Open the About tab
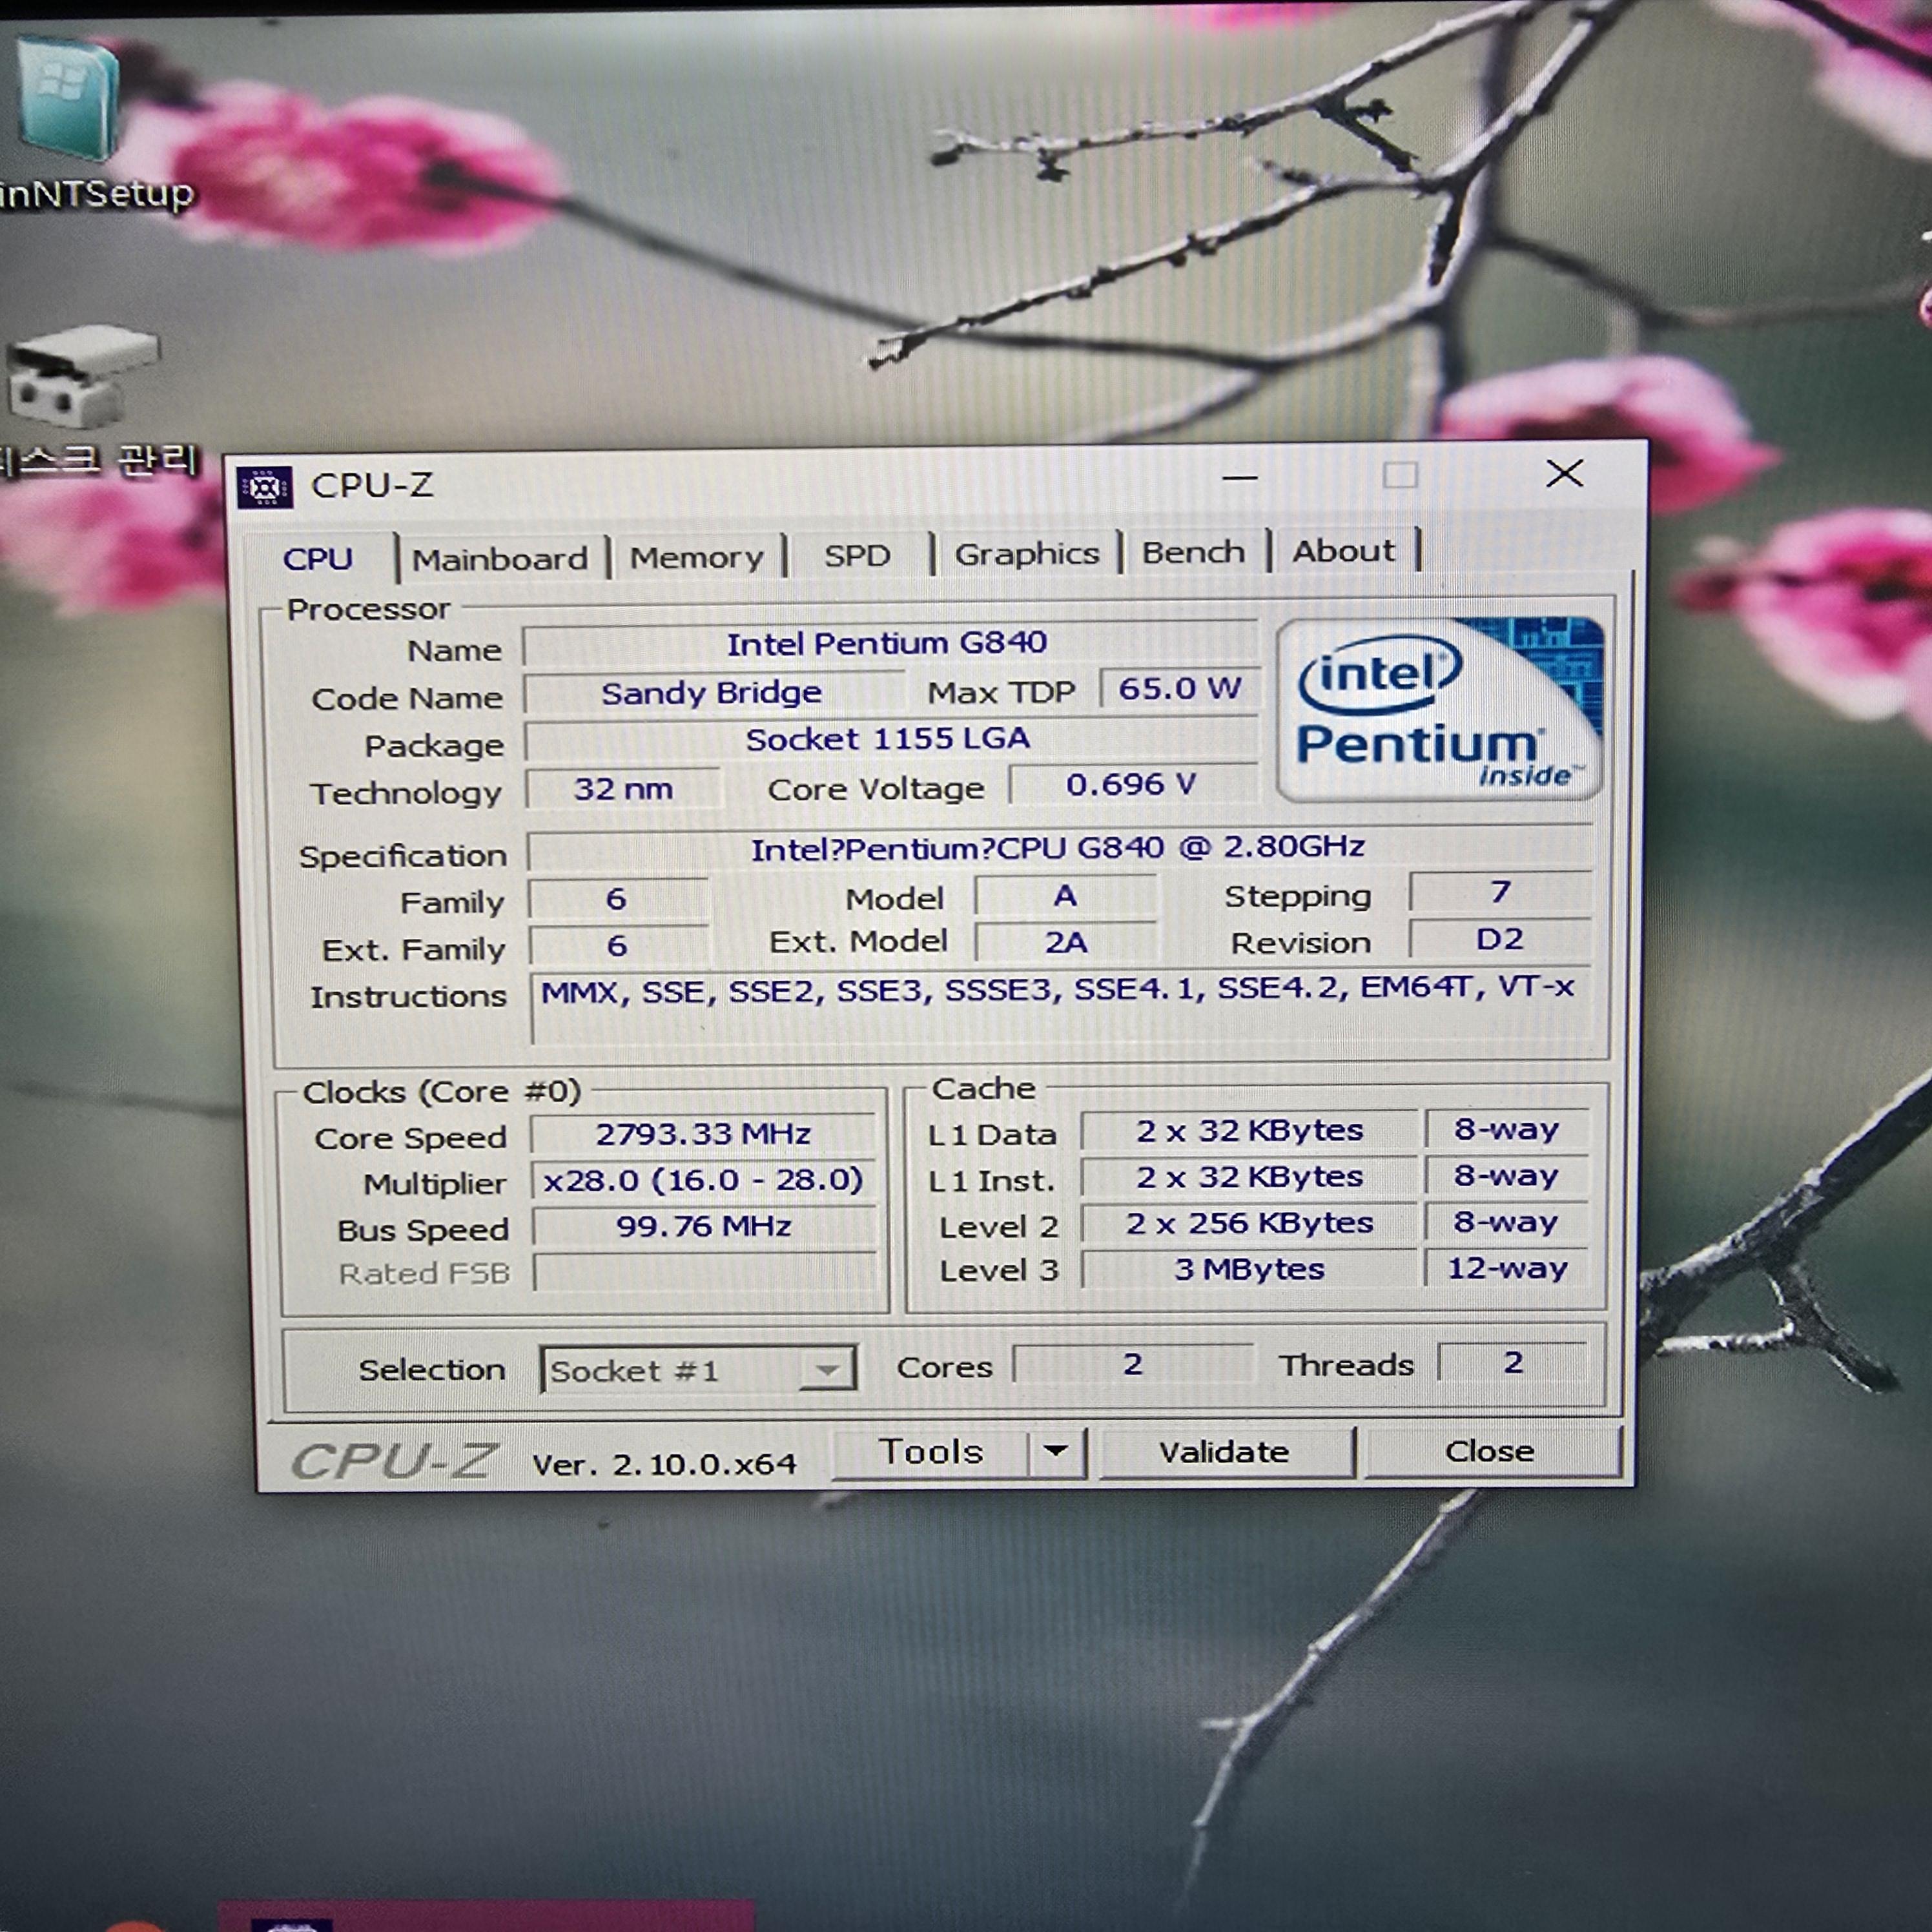The width and height of the screenshot is (1932, 1932). pyautogui.click(x=1343, y=551)
